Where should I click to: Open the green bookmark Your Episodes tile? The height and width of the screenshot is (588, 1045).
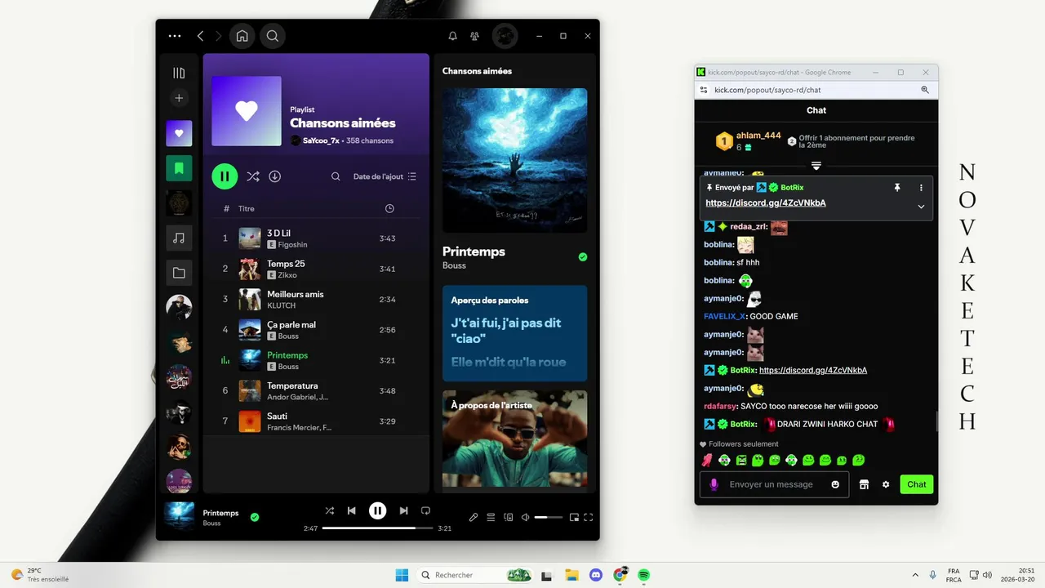179,168
